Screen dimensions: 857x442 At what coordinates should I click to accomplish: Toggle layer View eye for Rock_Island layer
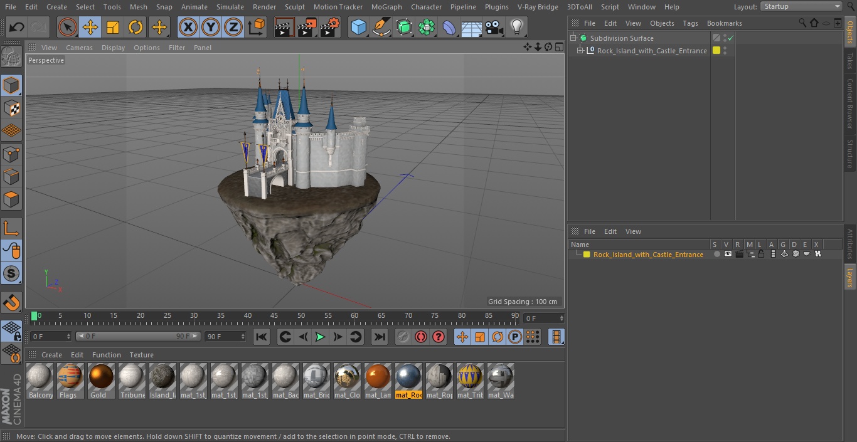[x=728, y=255]
